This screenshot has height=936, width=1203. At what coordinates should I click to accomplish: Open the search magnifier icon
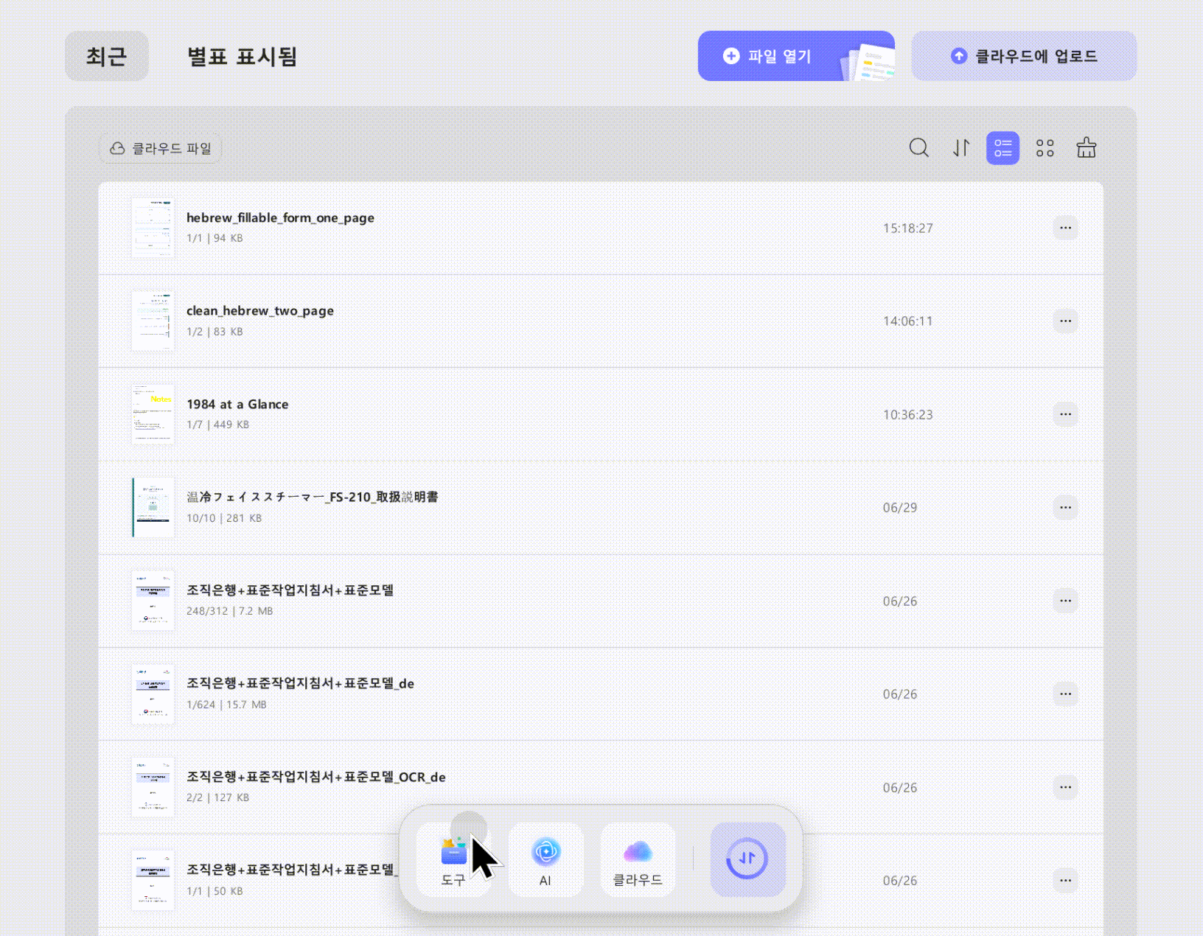[918, 148]
